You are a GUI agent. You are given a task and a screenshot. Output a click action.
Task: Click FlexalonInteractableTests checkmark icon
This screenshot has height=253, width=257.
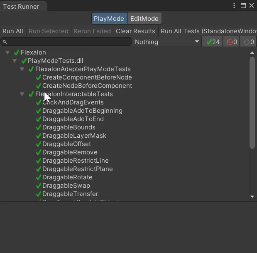pos(31,94)
